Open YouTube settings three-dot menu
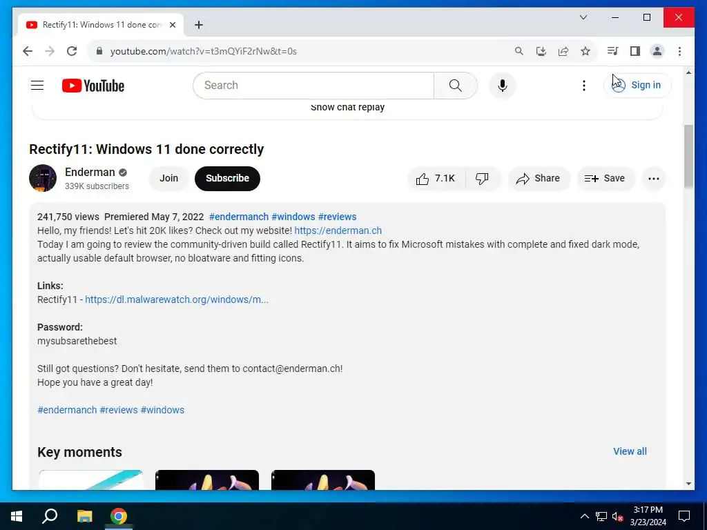 pos(584,85)
